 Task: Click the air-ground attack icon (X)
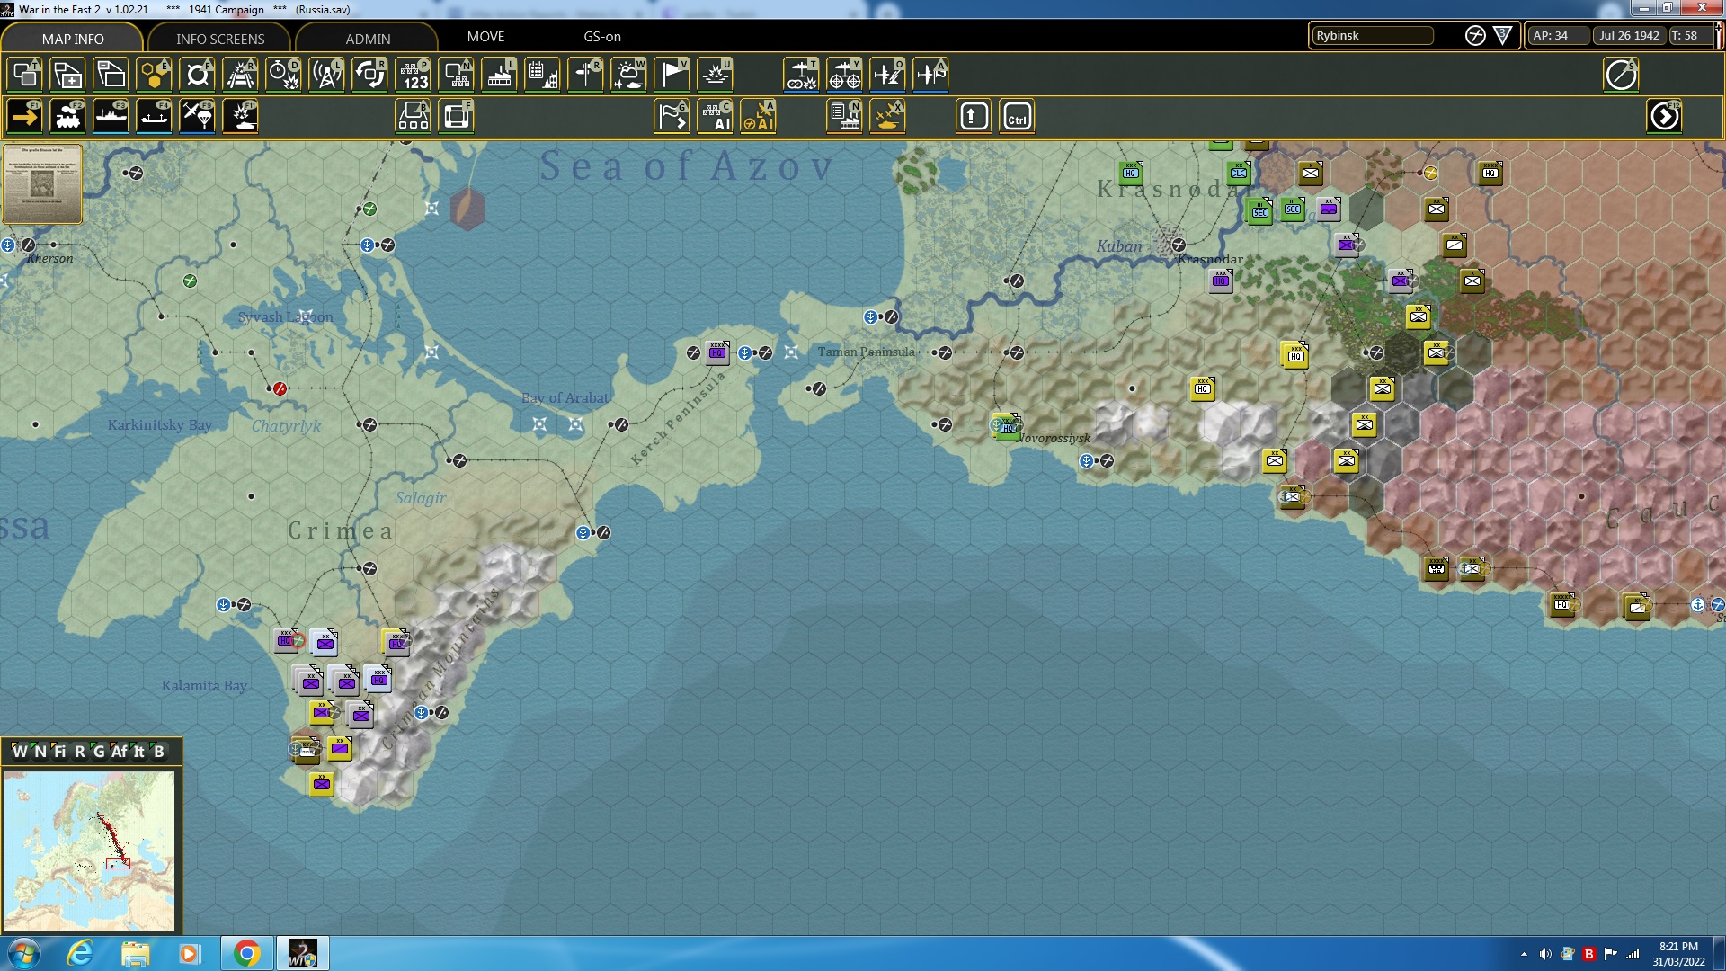pyautogui.click(x=887, y=117)
